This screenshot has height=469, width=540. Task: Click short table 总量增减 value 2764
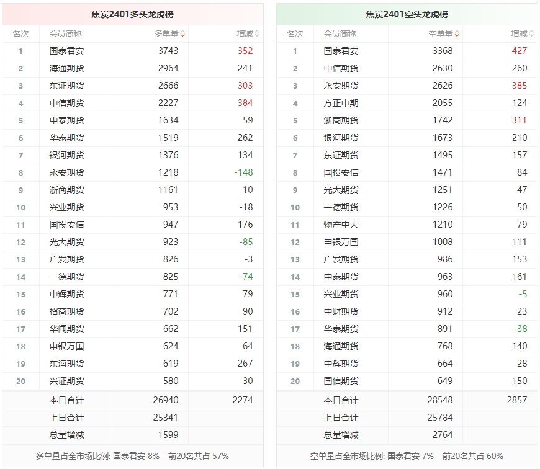443,435
